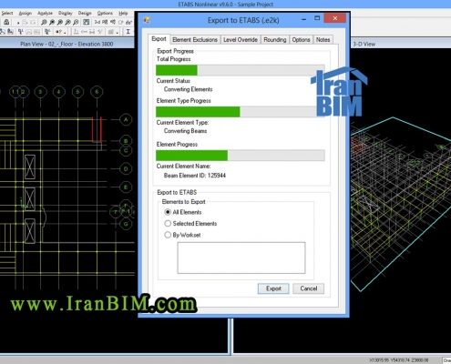Choose the Selected Elements radio option

tap(168, 224)
